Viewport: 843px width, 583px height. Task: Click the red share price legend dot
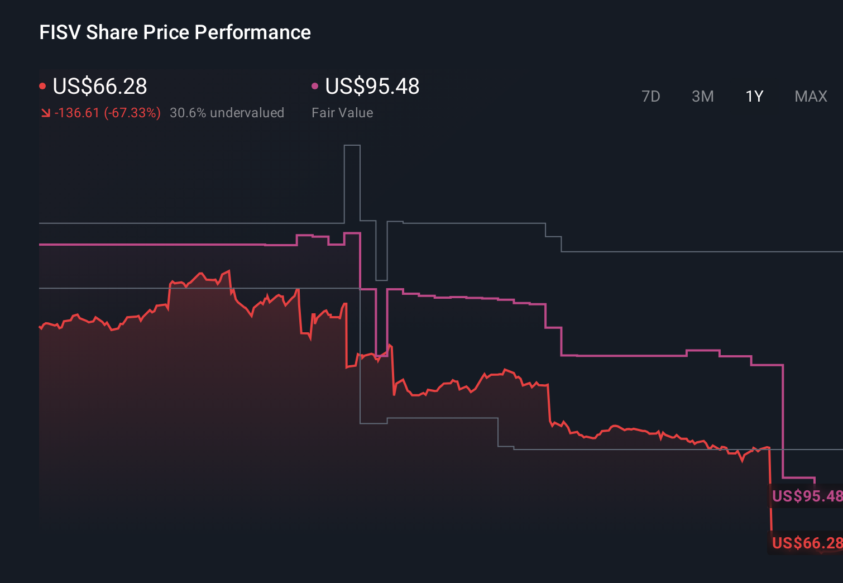point(43,85)
